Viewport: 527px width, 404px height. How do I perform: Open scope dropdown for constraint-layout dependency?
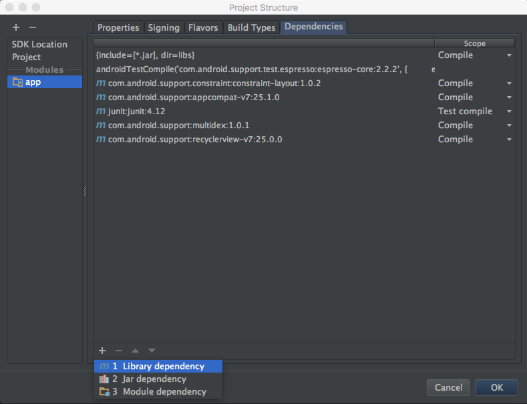coord(509,83)
